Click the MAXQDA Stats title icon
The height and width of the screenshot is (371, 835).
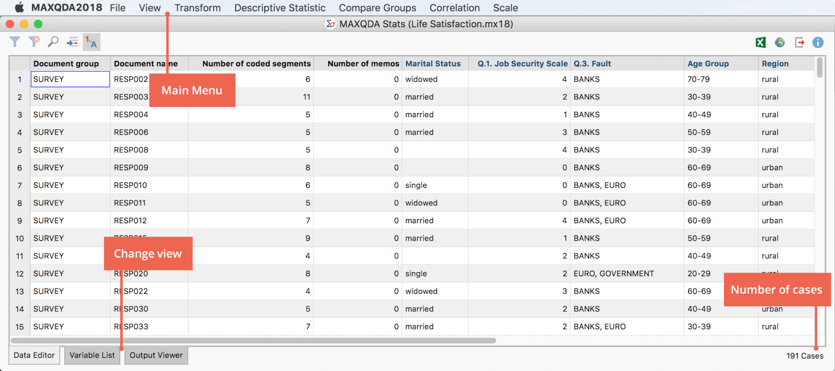[x=330, y=24]
